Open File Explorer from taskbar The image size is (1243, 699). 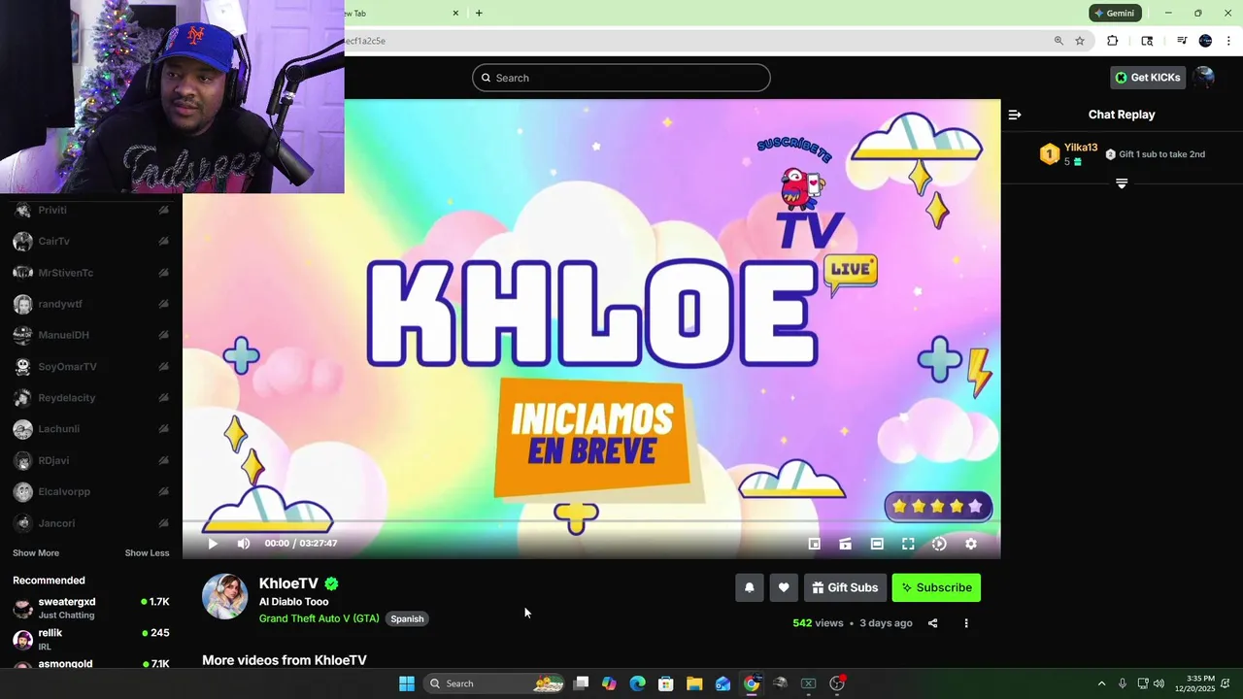pyautogui.click(x=694, y=683)
